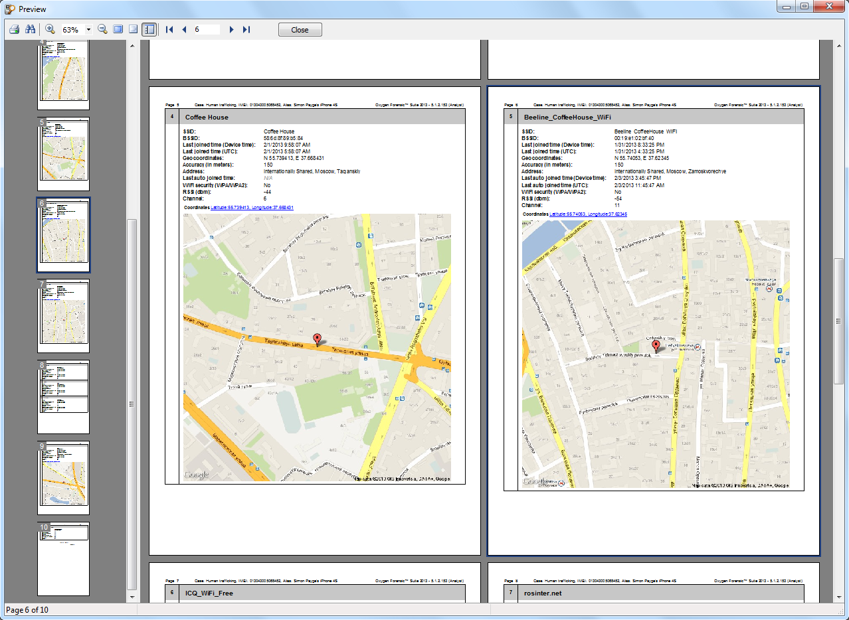Viewport: 849px width, 620px height.
Task: Click the main preview vertical scrollbar thumb
Action: [x=839, y=321]
